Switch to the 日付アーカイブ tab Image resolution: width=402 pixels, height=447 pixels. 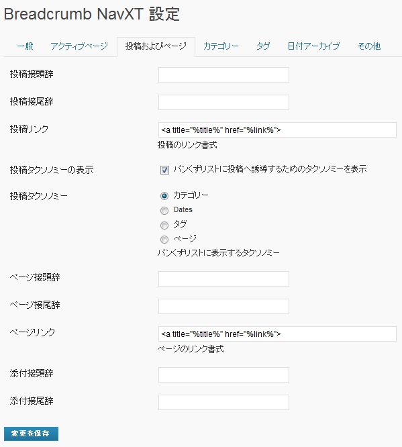point(313,46)
